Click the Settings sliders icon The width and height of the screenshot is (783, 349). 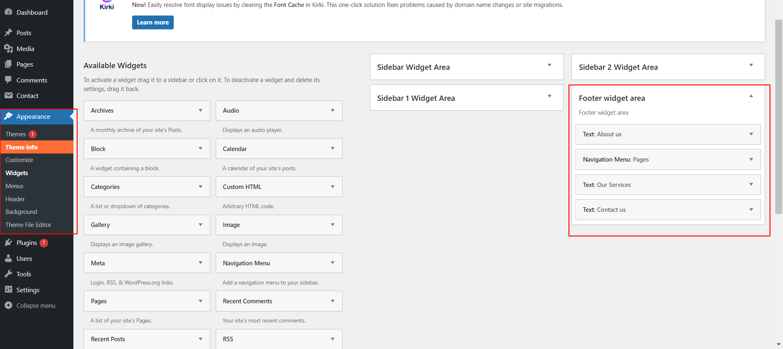(x=8, y=290)
